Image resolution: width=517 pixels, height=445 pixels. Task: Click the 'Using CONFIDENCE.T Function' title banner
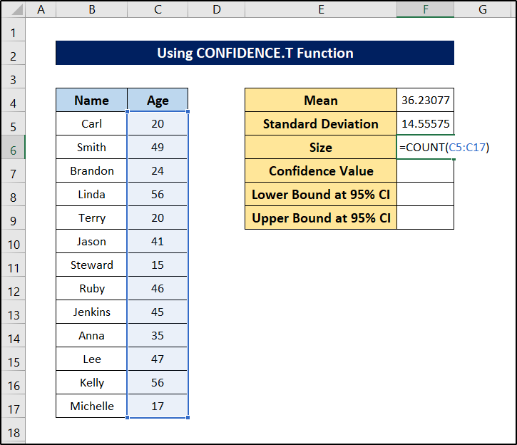click(255, 53)
